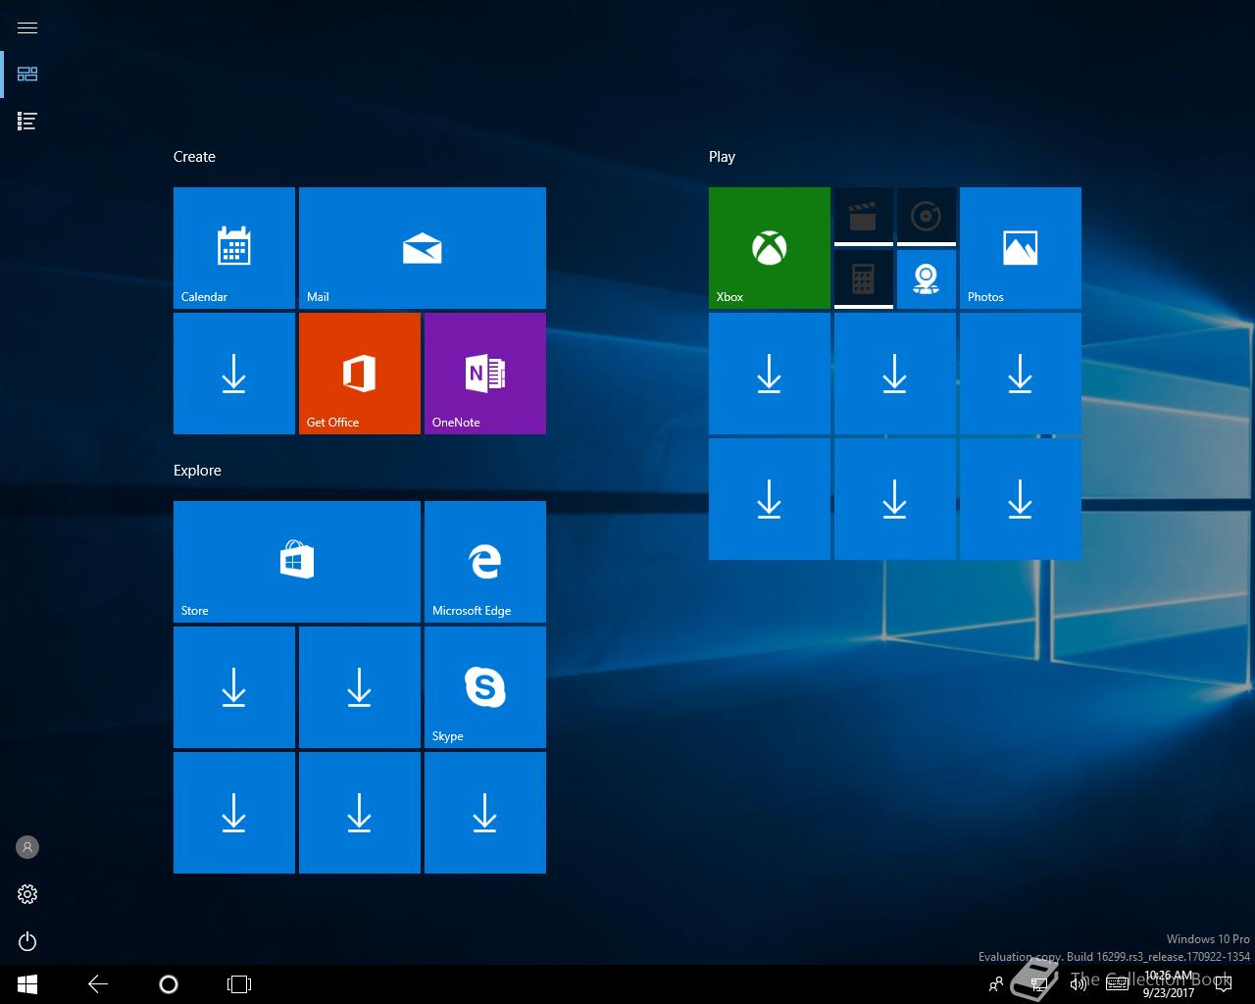This screenshot has width=1255, height=1004.
Task: Open the Store tile
Action: 297,562
